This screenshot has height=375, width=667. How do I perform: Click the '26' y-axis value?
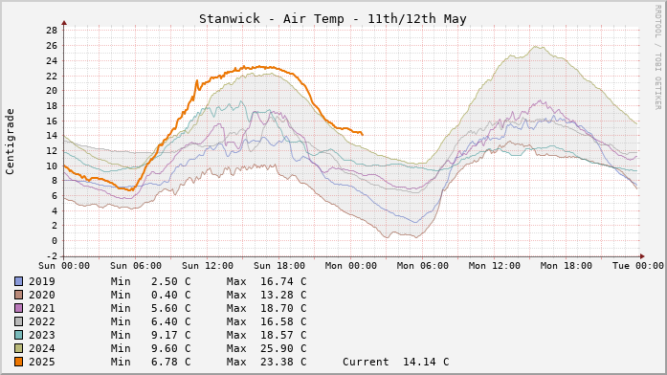click(52, 46)
